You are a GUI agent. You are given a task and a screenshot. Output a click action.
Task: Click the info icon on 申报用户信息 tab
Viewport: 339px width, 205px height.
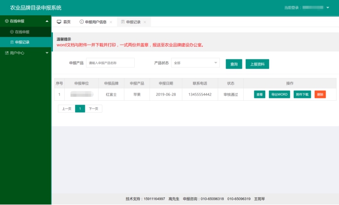[x=81, y=22]
